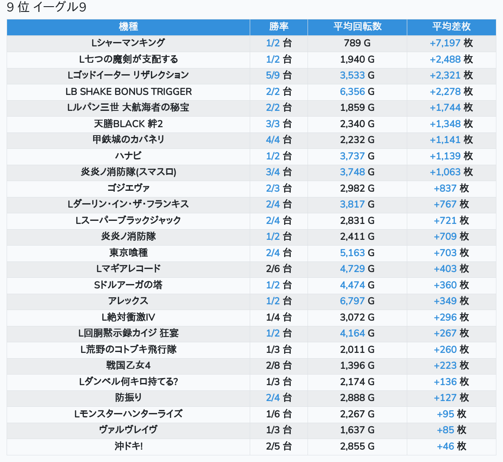Open the LB SHAKE BONUS TRIGGER row

[128, 92]
